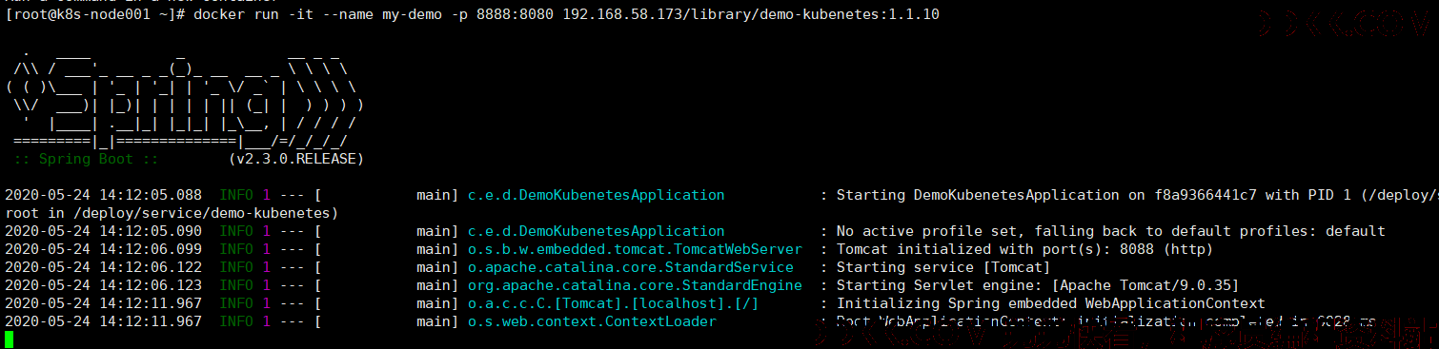Image resolution: width=1439 pixels, height=349 pixels.
Task: Click the o.a.c.c.C.[Tomcat].[localhost].[/] logger name
Action: pos(613,303)
